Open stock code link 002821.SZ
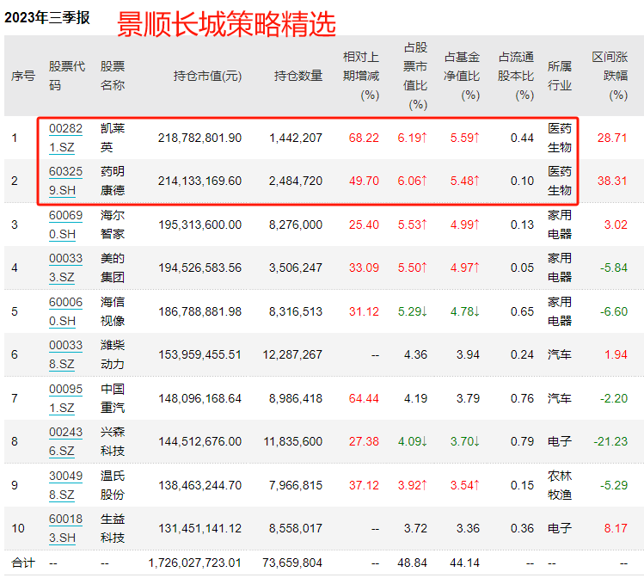The width and height of the screenshot is (644, 578). coord(65,138)
